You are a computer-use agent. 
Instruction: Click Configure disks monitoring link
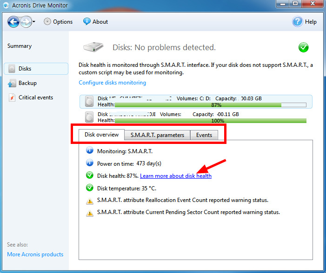[x=112, y=83]
